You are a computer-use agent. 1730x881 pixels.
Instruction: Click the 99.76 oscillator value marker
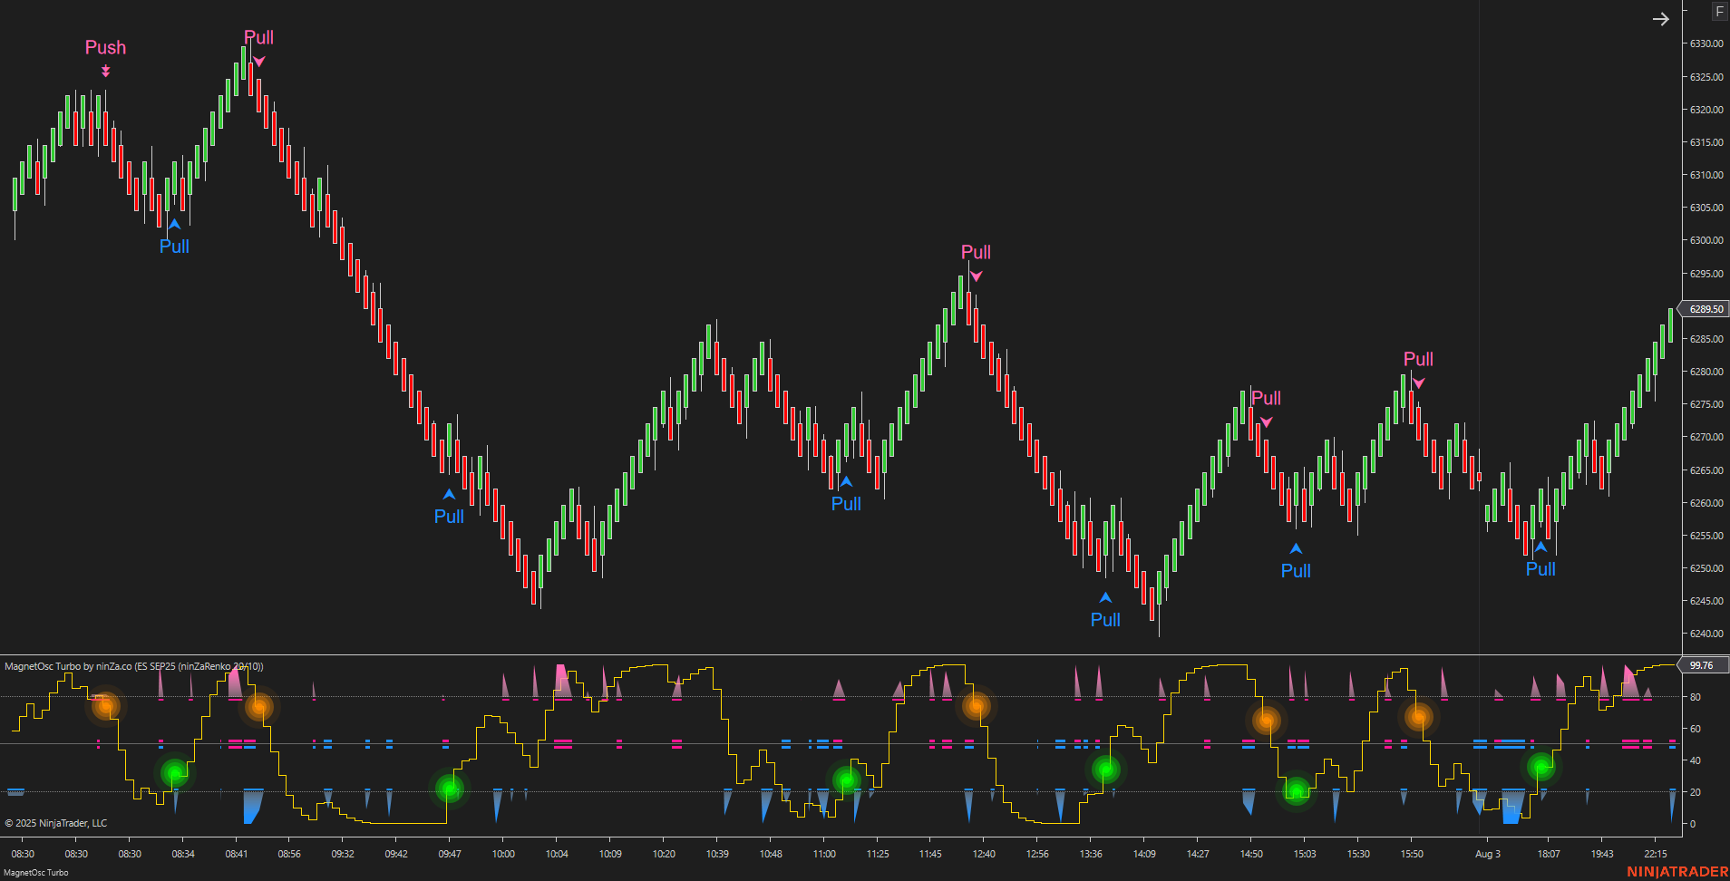1701,664
